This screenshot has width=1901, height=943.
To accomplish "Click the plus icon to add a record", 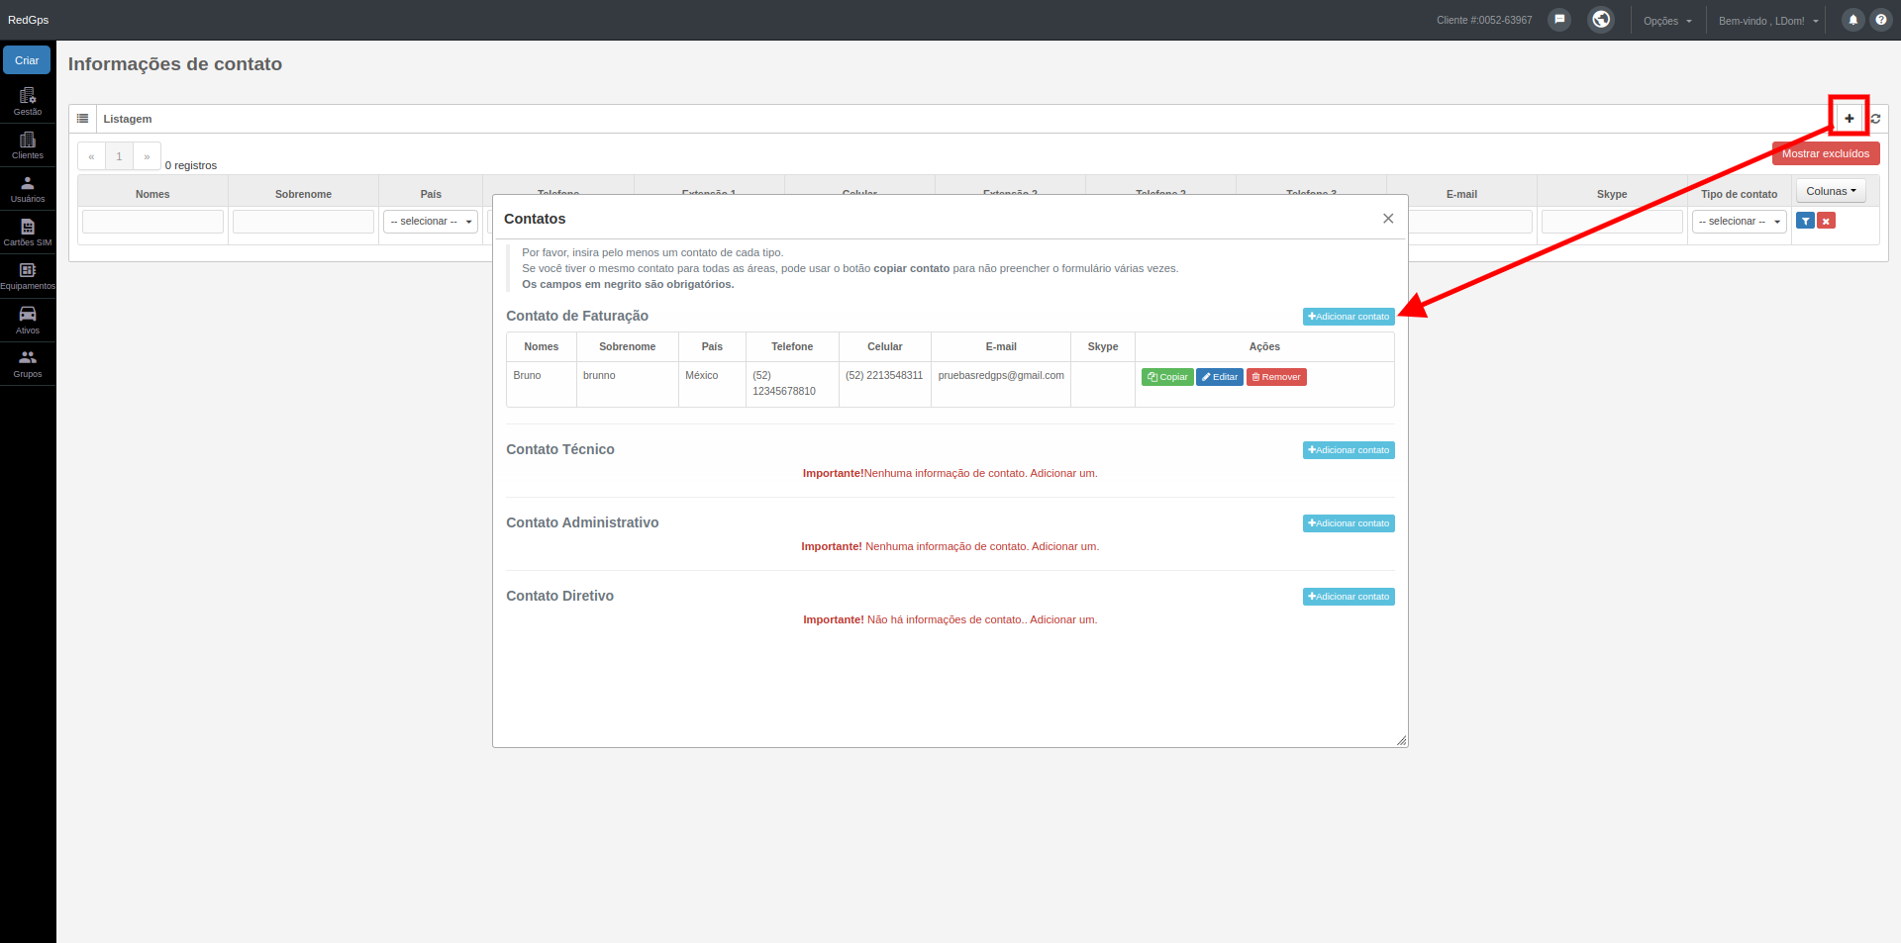I will (1849, 118).
